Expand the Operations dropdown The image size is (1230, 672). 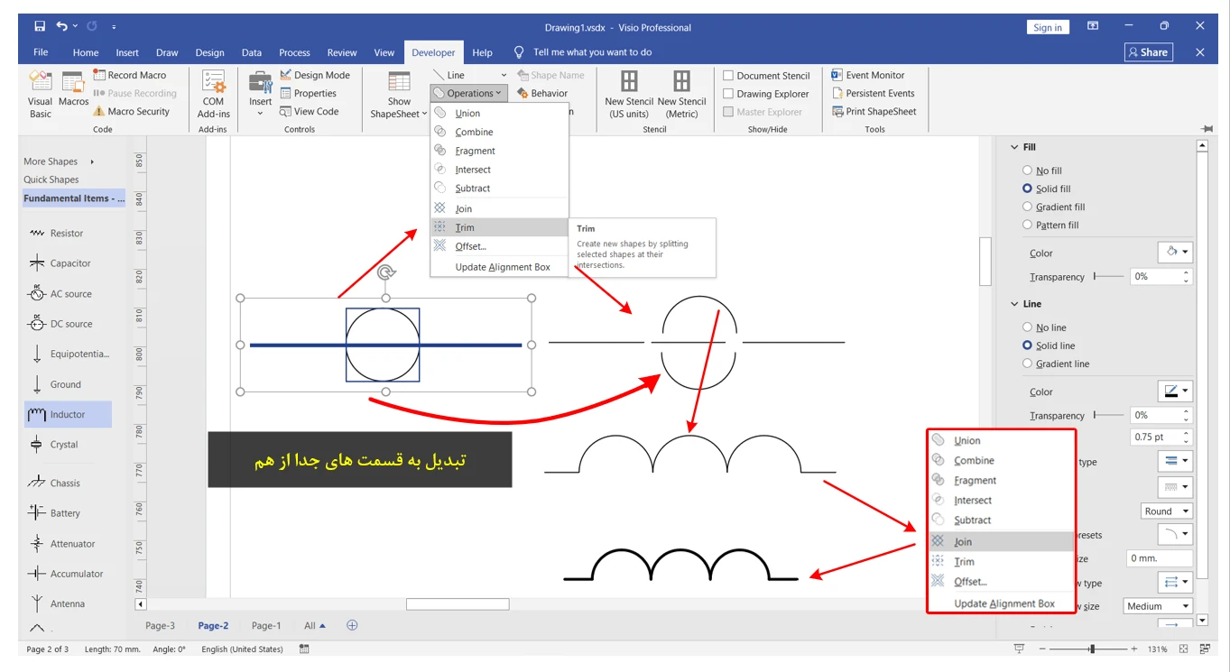(469, 93)
